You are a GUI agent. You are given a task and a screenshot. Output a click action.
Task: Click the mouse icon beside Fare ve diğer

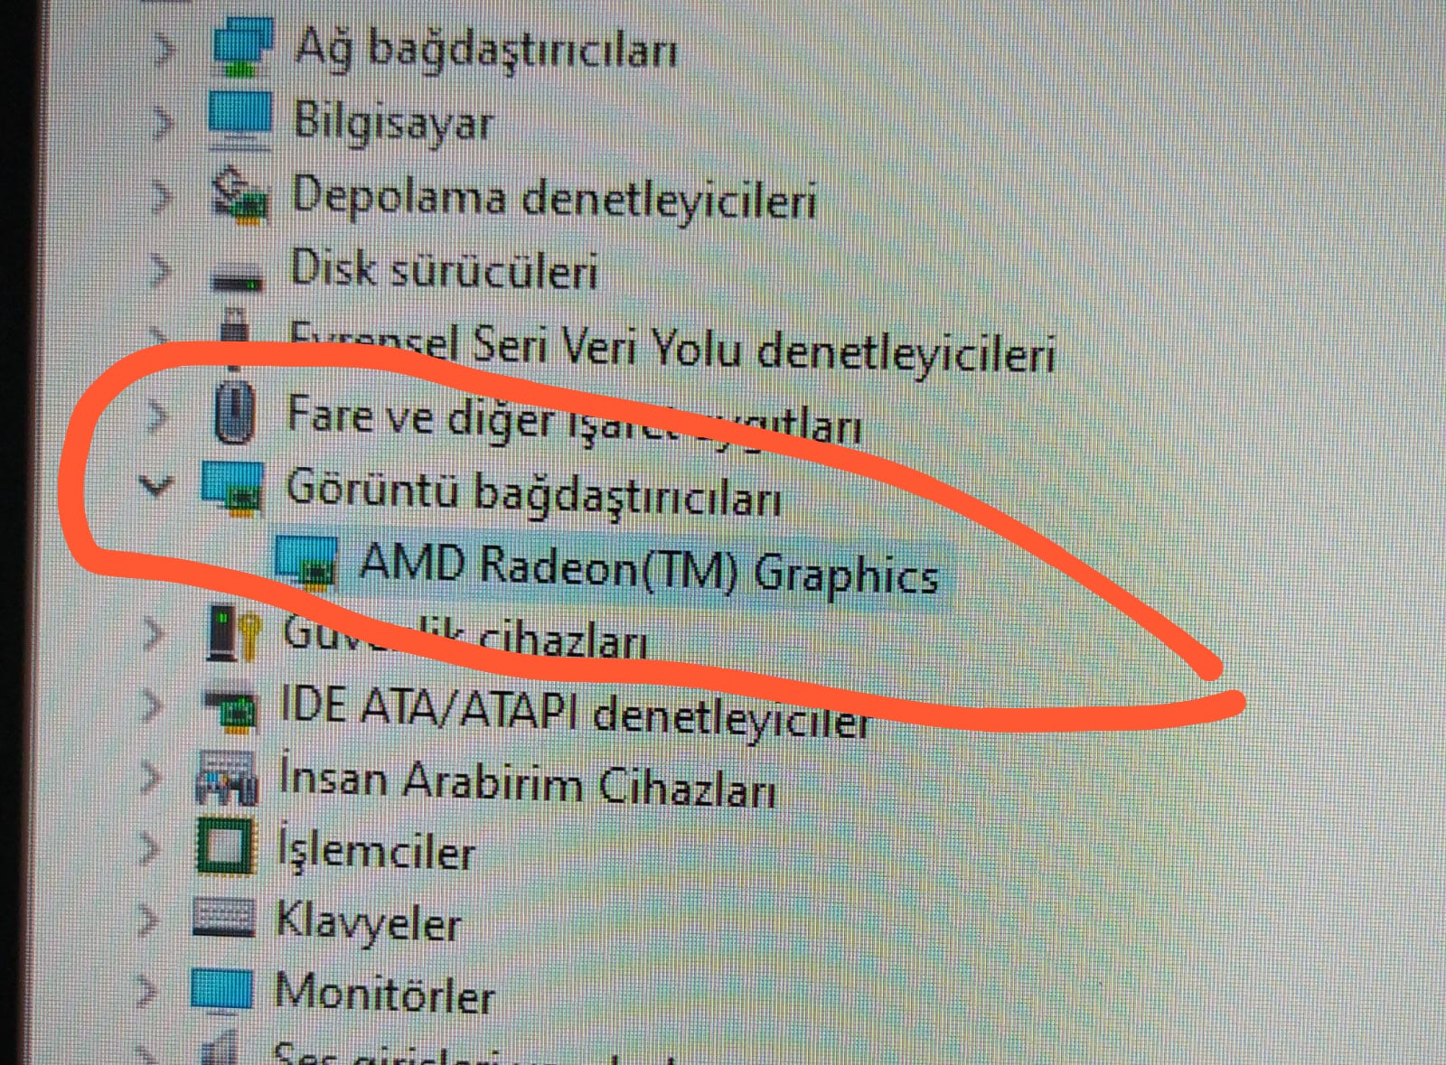pos(236,412)
